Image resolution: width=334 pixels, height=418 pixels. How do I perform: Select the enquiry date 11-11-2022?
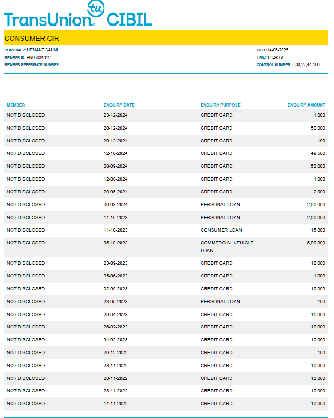(x=115, y=404)
